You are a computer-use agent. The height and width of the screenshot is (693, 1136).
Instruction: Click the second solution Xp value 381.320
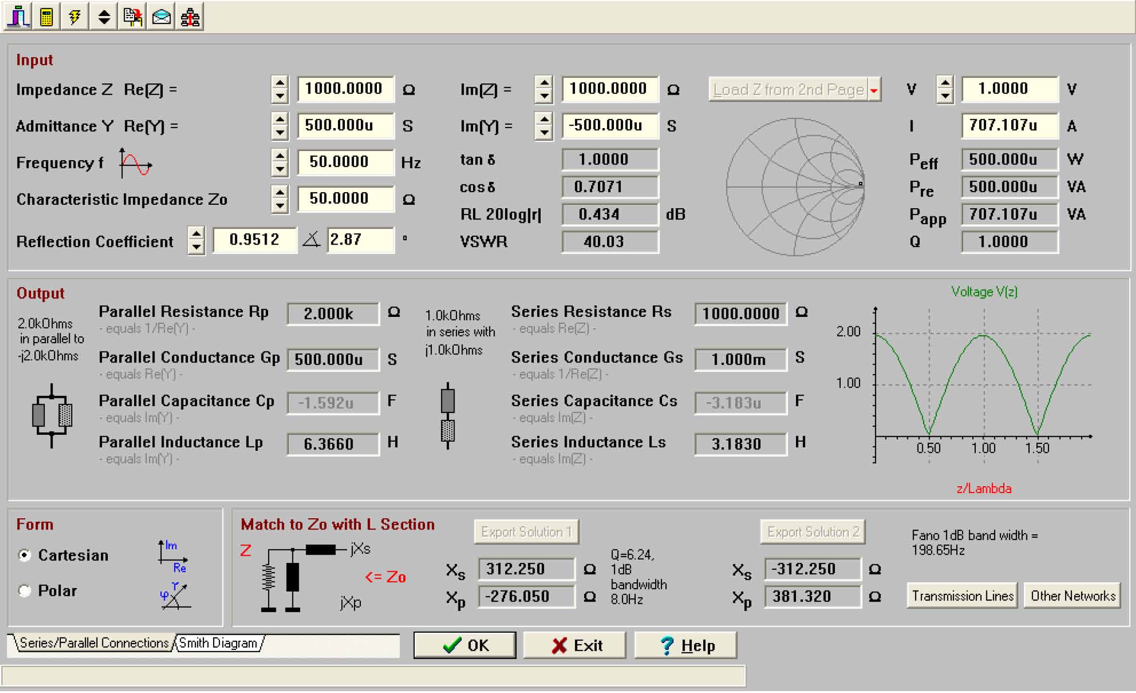(813, 597)
